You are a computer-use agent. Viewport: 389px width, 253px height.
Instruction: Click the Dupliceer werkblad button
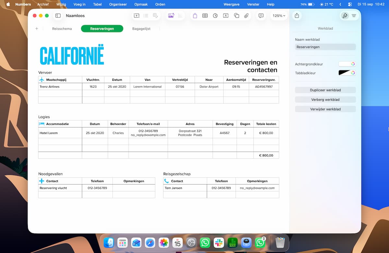325,90
